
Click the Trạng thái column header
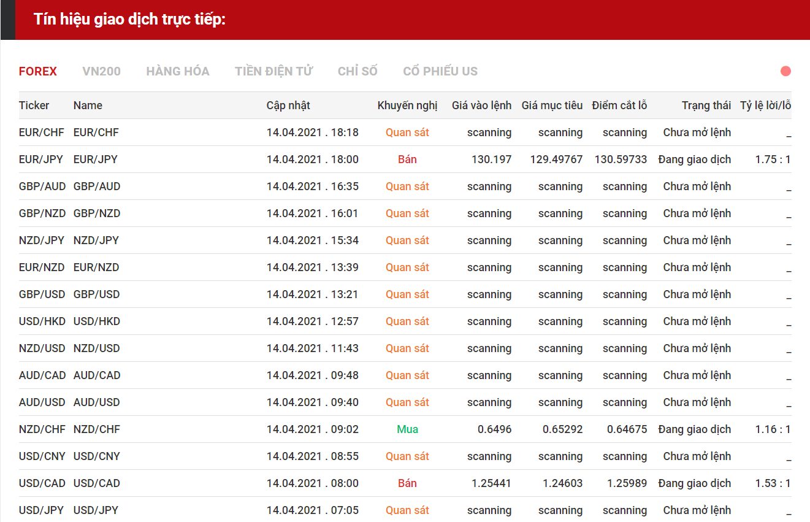click(706, 106)
